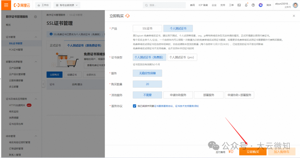The image size is (300, 158).
Task: Select 无稳定性保障 service option
Action: pos(147,73)
